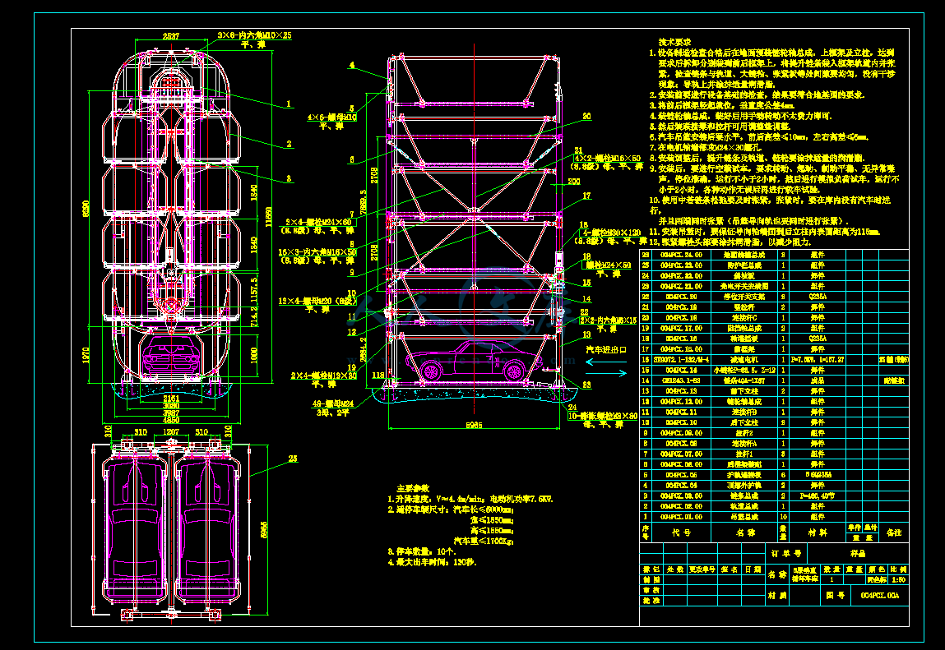The width and height of the screenshot is (945, 650).
Task: Select the 备注 column header
Action: coord(894,532)
